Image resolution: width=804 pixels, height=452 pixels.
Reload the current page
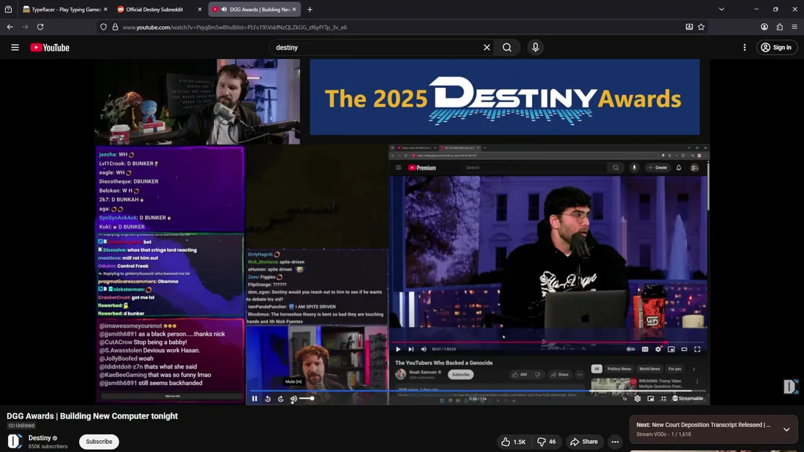pos(40,27)
